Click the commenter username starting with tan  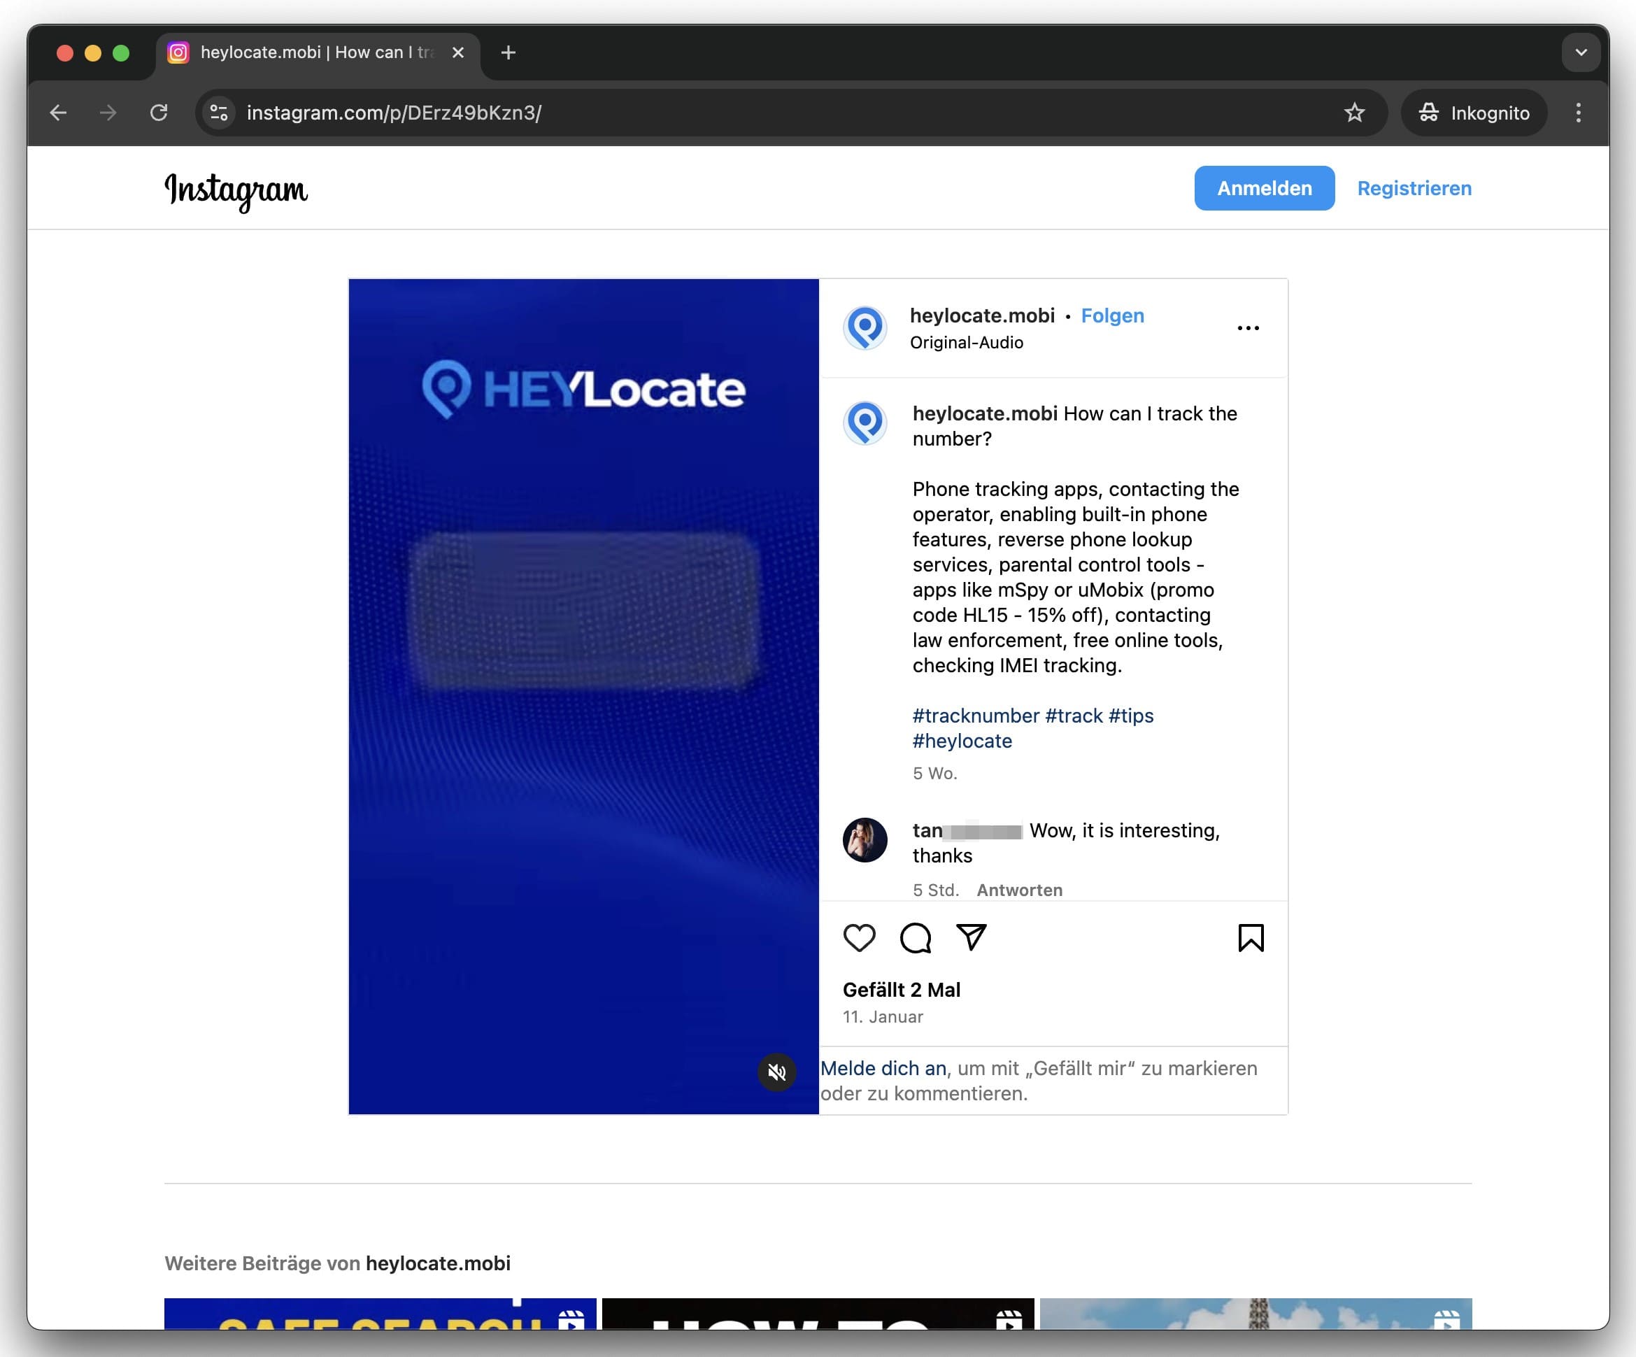tap(967, 830)
